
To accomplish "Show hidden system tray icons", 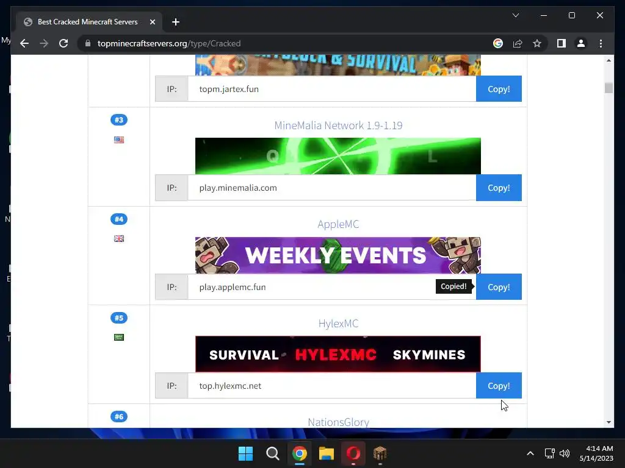I will click(x=530, y=453).
